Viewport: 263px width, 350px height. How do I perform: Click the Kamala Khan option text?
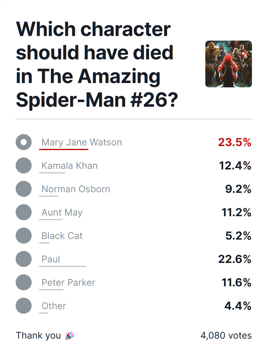70,166
